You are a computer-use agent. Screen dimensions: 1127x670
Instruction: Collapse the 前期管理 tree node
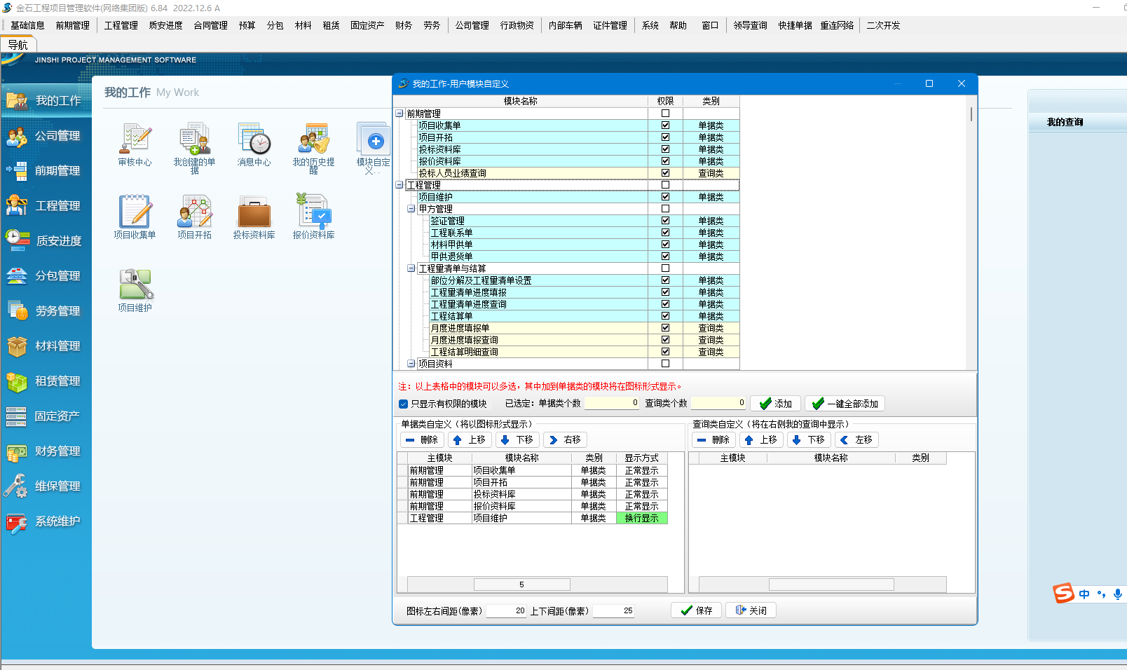coord(399,114)
